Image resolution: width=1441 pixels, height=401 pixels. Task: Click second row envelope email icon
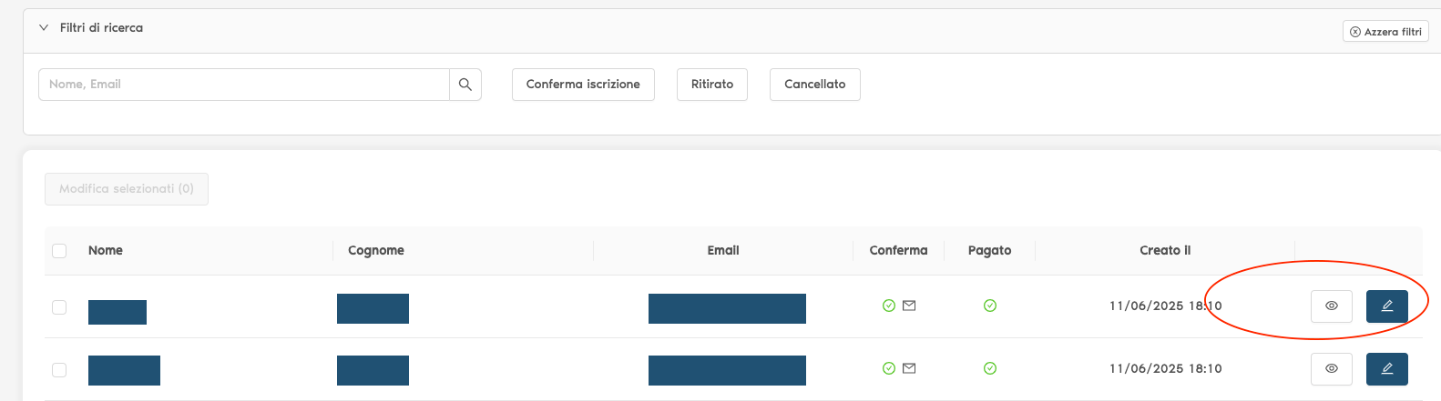909,368
